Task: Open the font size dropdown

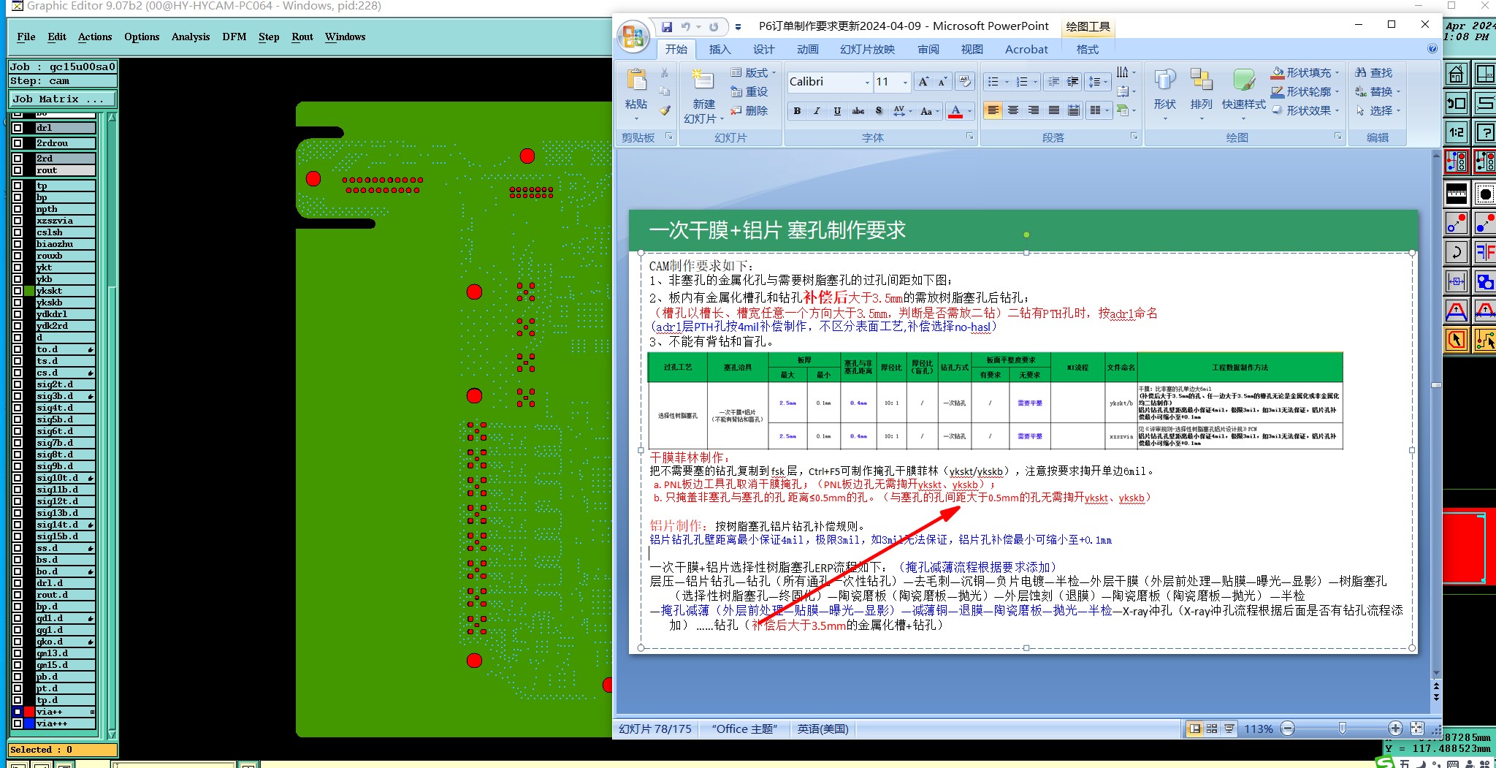Action: pos(905,82)
